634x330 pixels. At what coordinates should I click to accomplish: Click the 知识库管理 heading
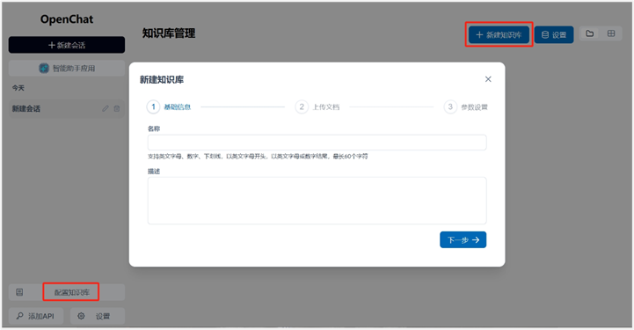[x=169, y=33]
